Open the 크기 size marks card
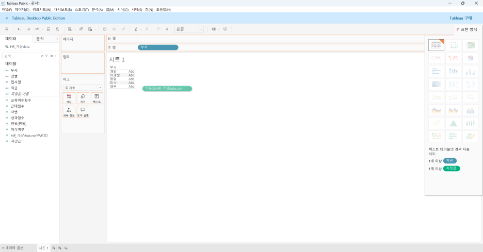The width and height of the screenshot is (483, 252). coord(83,98)
